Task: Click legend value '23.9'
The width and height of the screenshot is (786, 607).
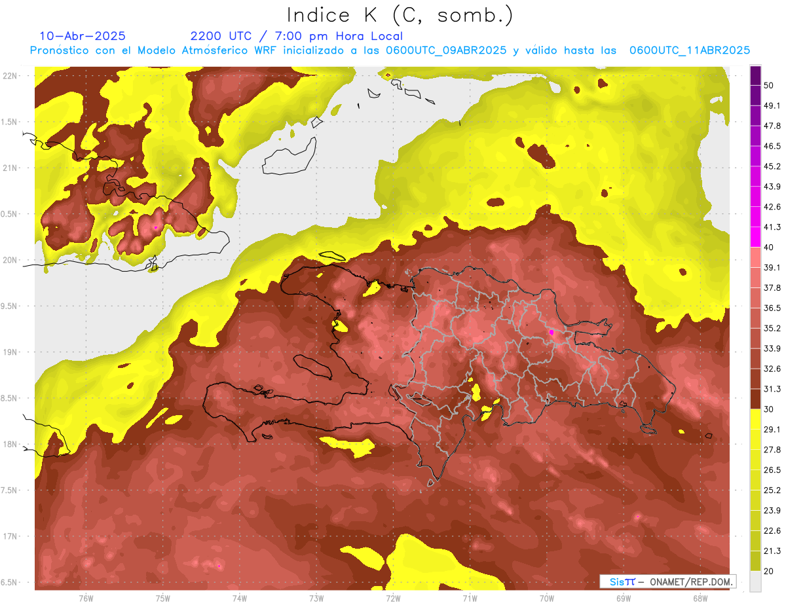Action: 772,511
